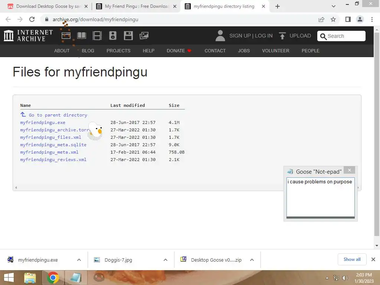
Task: Open the PEOPLE menu item
Action: pos(311,50)
